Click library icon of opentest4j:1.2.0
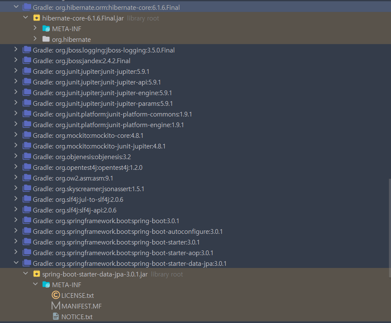This screenshot has width=391, height=323. click(27, 167)
